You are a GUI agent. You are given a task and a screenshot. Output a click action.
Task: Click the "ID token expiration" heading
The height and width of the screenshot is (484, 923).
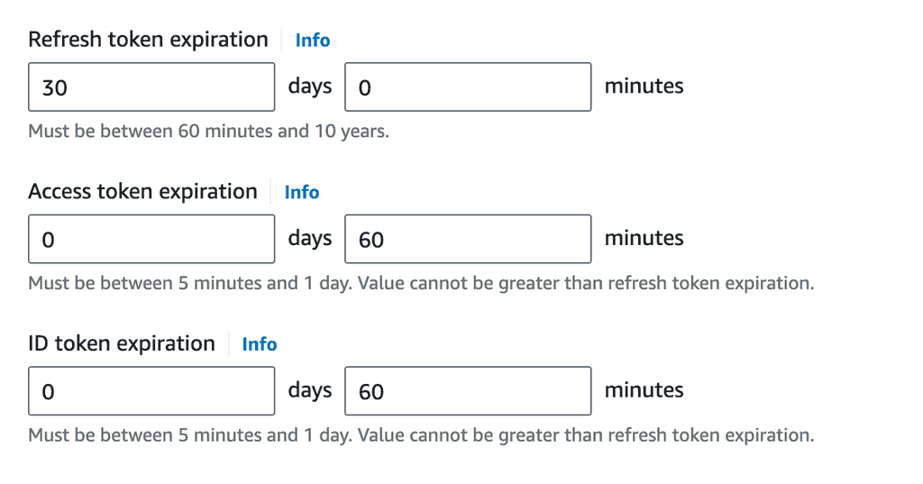[x=122, y=343]
